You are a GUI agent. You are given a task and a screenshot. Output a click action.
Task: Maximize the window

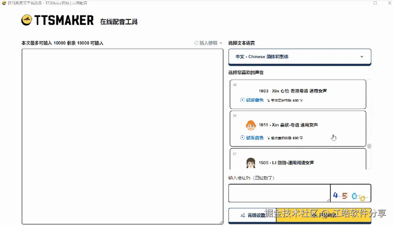(x=375, y=3)
